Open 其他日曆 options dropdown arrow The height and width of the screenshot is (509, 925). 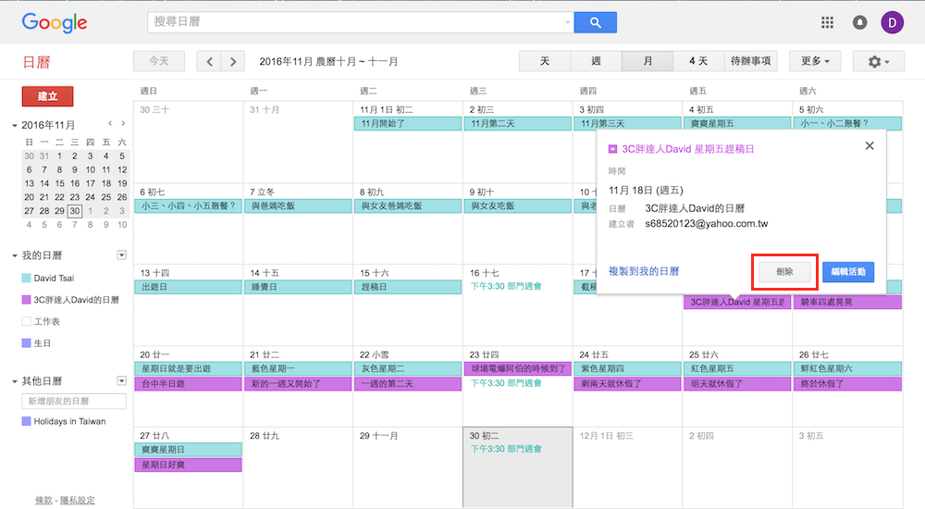(x=121, y=380)
